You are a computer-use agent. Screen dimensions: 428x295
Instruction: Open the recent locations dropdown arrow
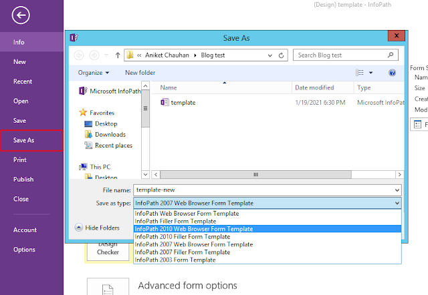click(106, 55)
